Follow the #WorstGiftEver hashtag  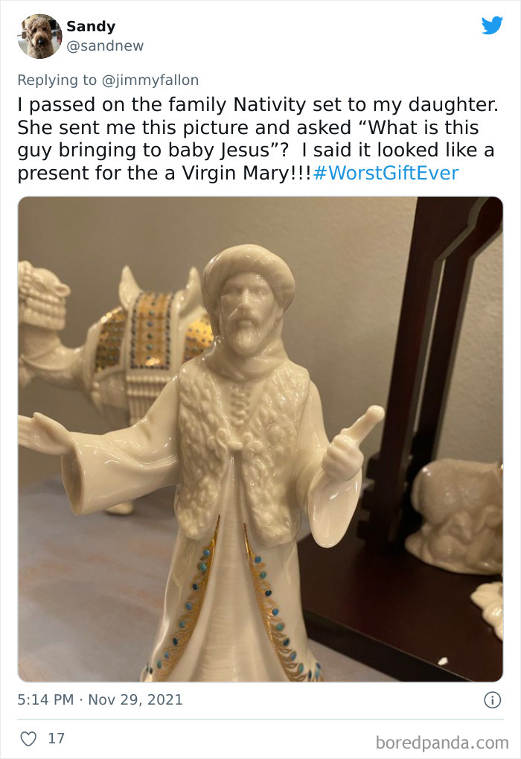coord(385,174)
